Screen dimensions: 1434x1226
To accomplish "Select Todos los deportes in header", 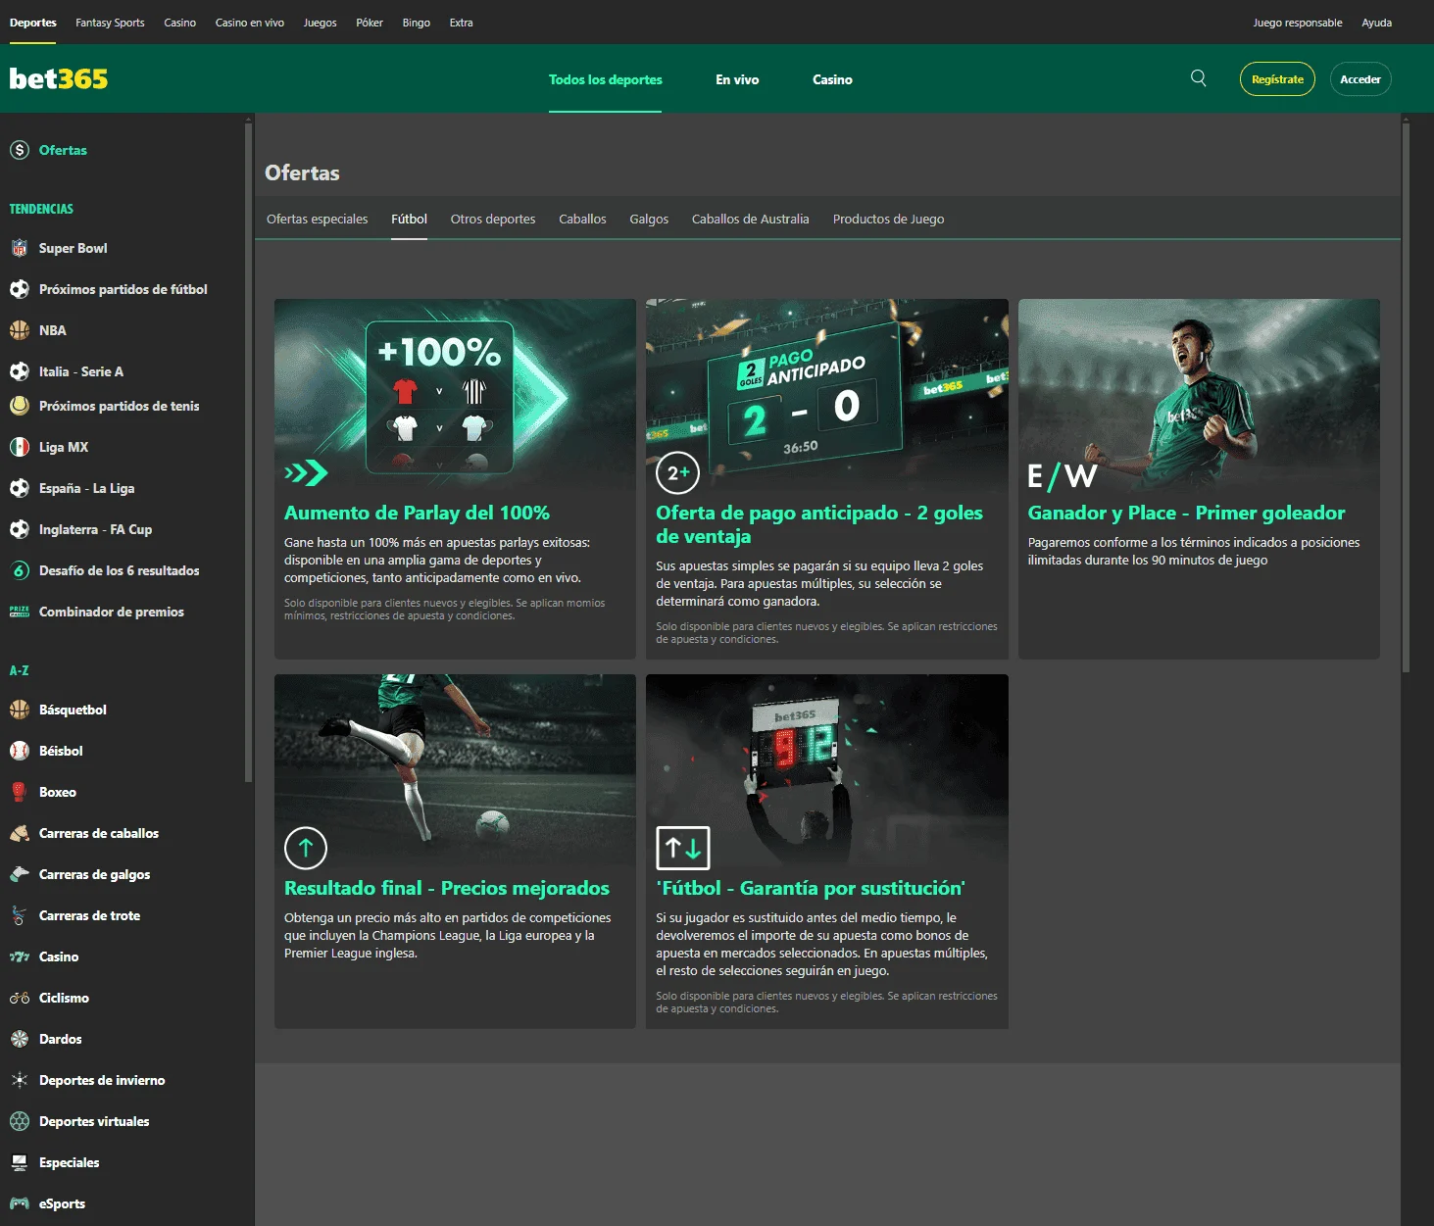I will click(x=606, y=79).
